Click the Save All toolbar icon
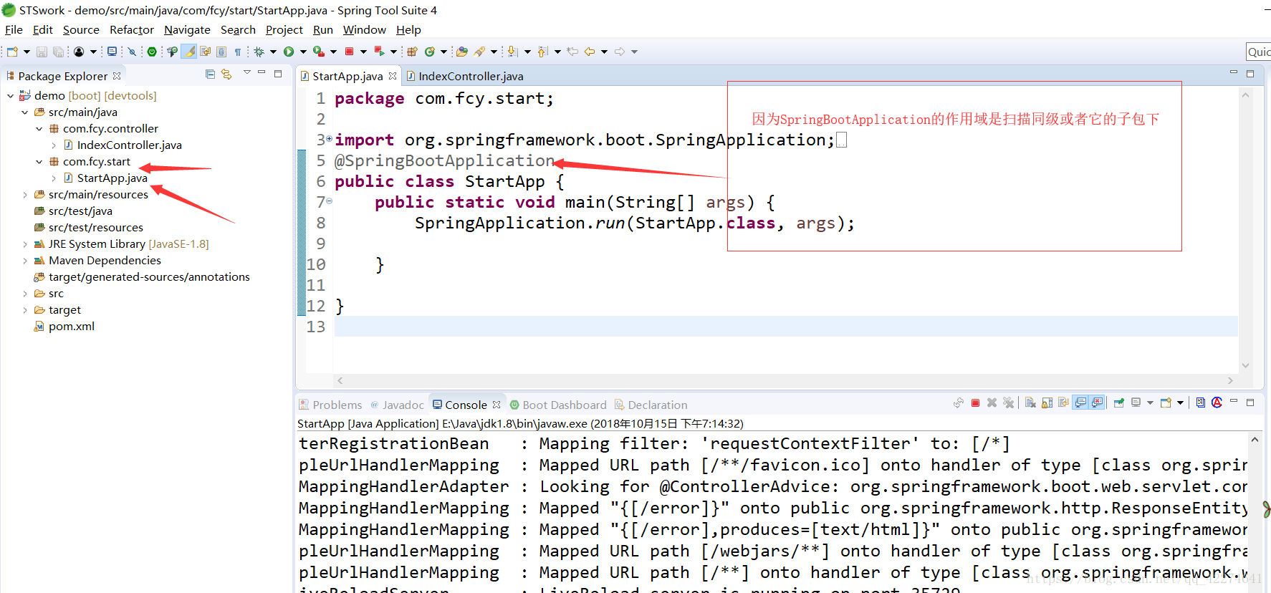 coord(58,52)
